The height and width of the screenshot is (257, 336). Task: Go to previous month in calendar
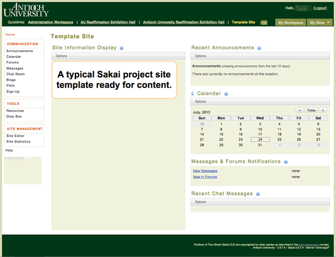tap(299, 110)
